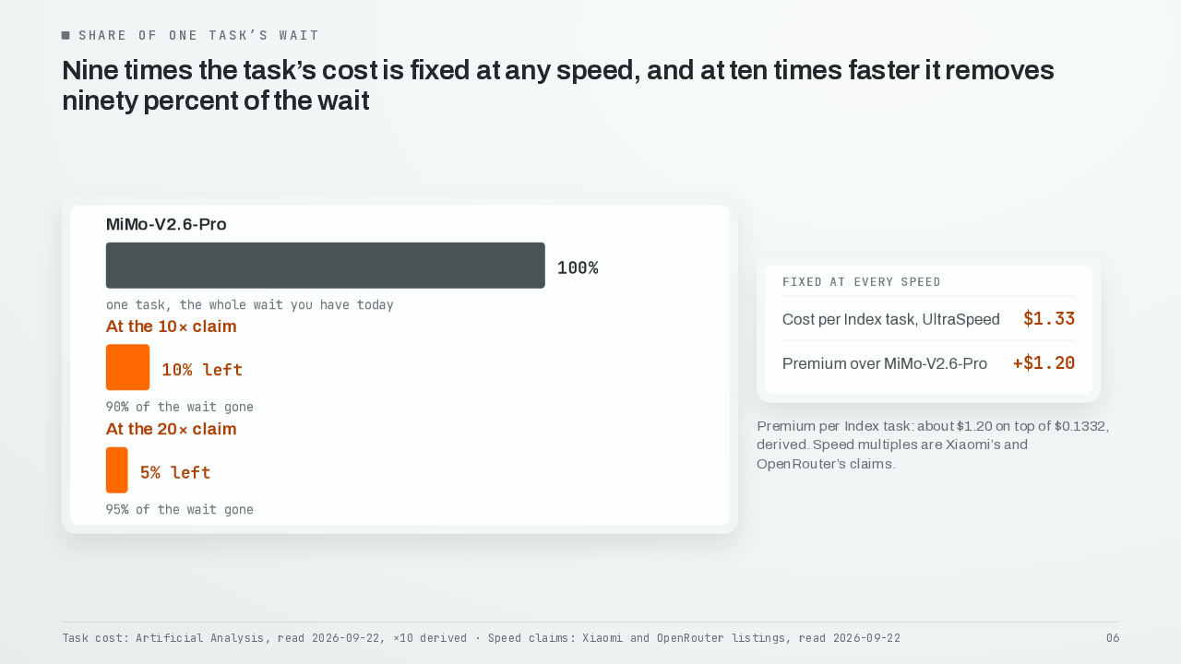Click the slide headline about fixed cost
This screenshot has height=664, width=1181.
[558, 85]
